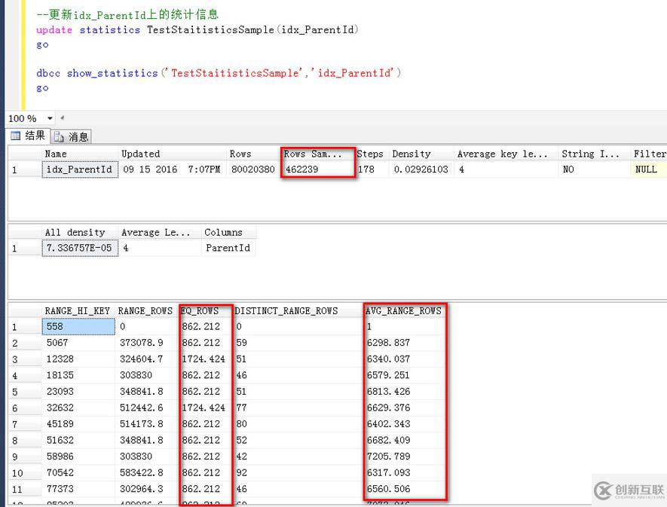
Task: Click the dbcc show_statistics line in editor
Action: point(219,73)
